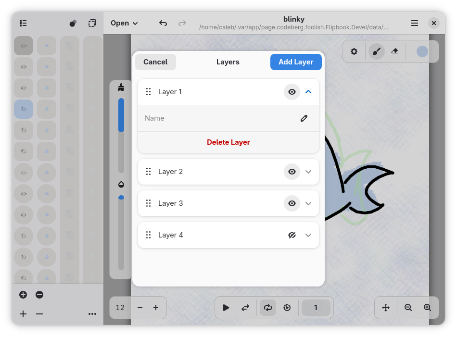Screen dimensions: 457x337
Task: Remove frame with circled minus
Action: coord(39,295)
